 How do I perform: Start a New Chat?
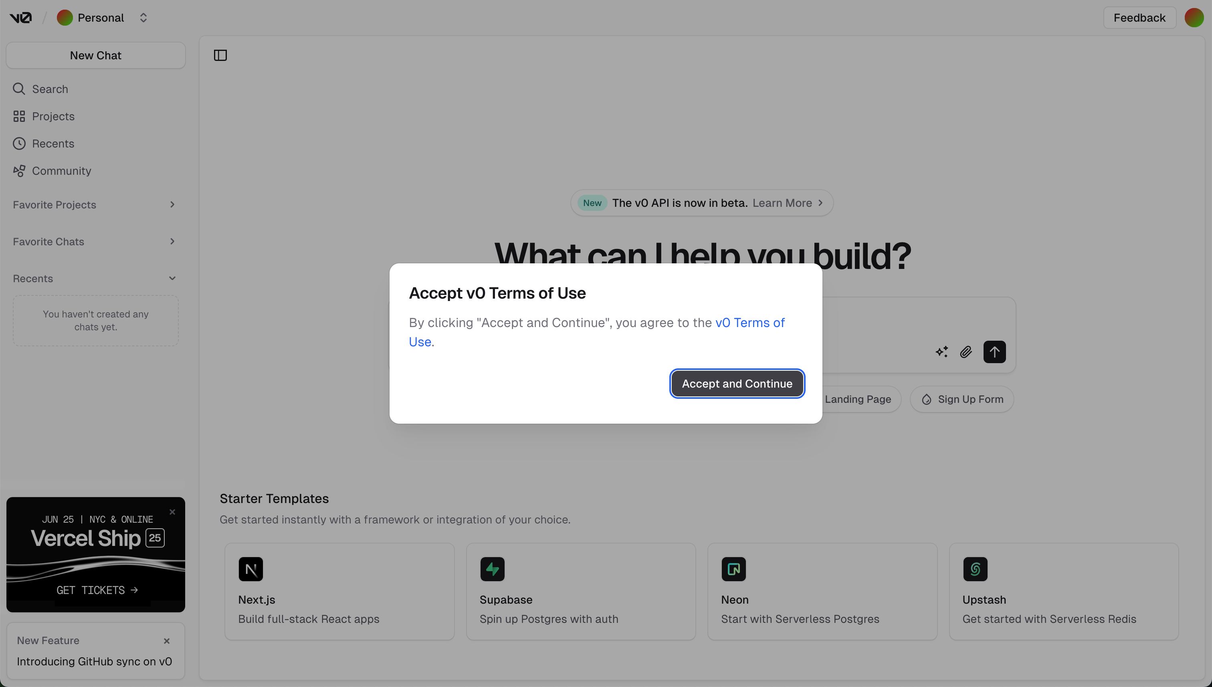[96, 55]
